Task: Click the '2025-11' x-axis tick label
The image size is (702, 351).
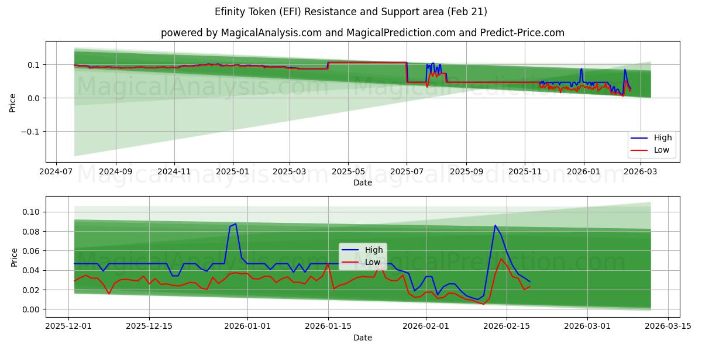Action: (525, 171)
